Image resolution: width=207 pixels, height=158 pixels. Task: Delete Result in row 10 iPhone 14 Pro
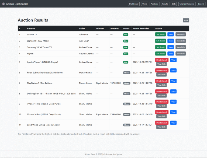[162, 112]
